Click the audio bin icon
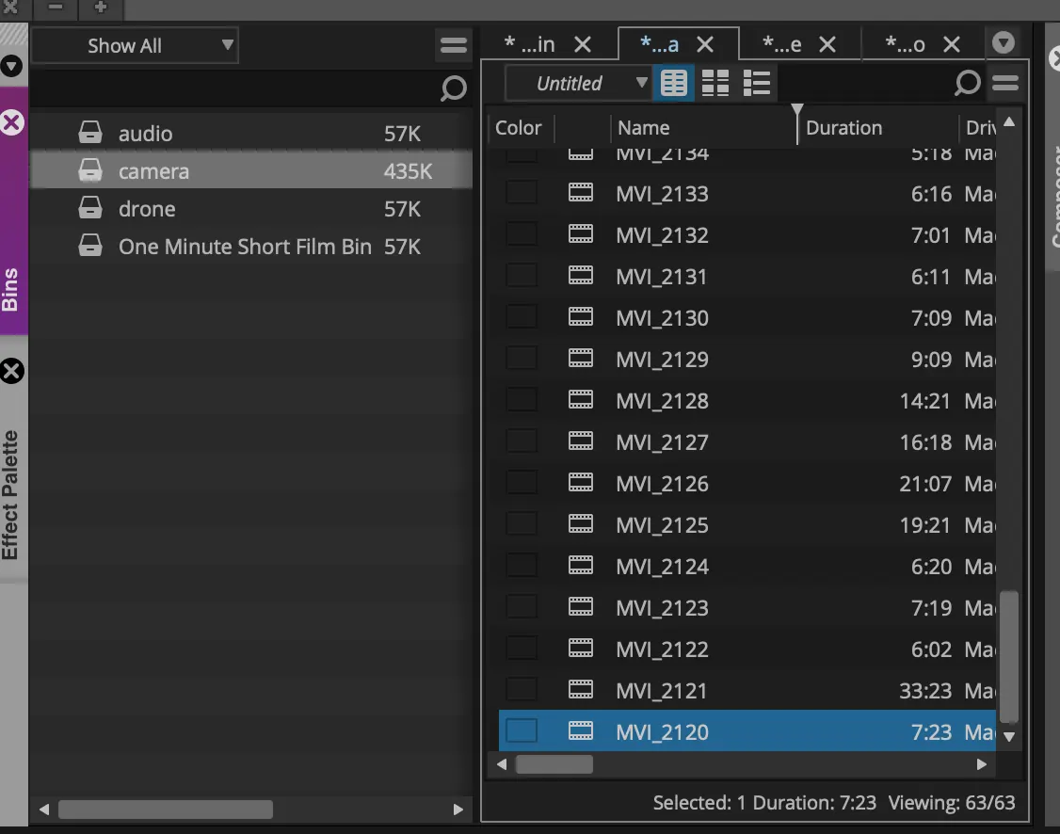 pos(90,133)
